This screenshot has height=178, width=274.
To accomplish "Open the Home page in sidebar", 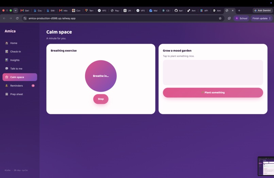I will pyautogui.click(x=20, y=43).
